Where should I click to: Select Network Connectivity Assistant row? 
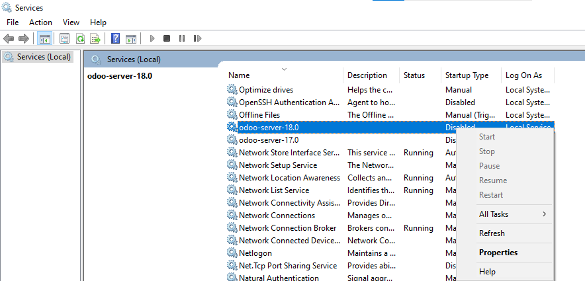(289, 203)
